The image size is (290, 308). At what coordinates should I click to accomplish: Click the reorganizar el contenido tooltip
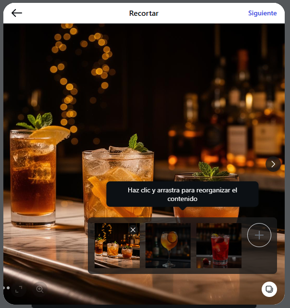[182, 194]
